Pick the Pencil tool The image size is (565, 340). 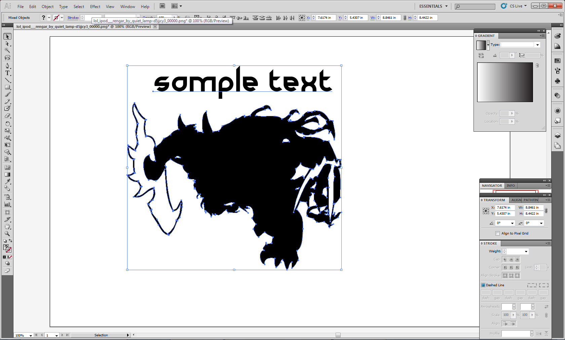pyautogui.click(x=7, y=101)
